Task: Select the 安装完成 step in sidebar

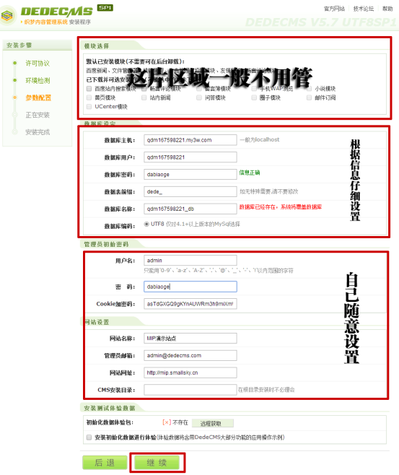Action: (x=38, y=132)
